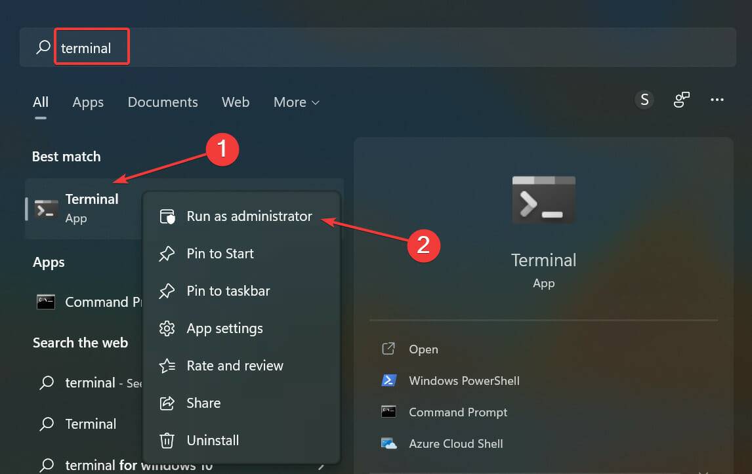752x474 pixels.
Task: Click the Share icon in the context menu
Action: [167, 403]
